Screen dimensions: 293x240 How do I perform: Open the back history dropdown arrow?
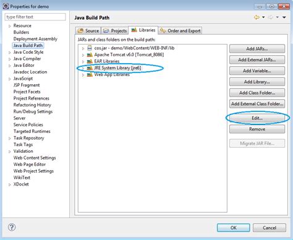(263, 17)
